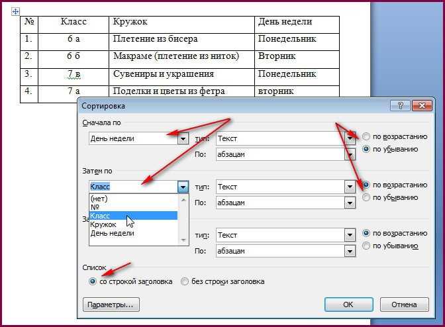Pick Кружок in the dropdown list
The width and height of the screenshot is (445, 327).
[x=133, y=224]
